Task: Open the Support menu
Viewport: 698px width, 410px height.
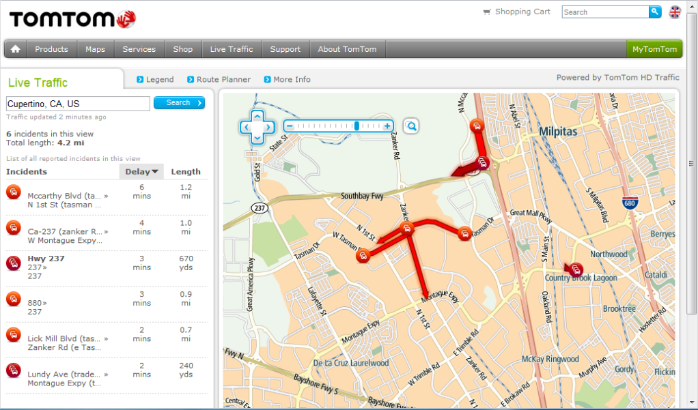Action: 285,49
